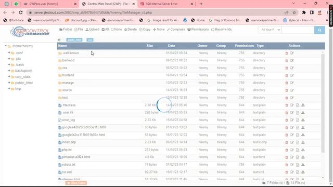Click the rename icon for the backend folder
Viewport: 333px width, 187px height.
[292, 61]
